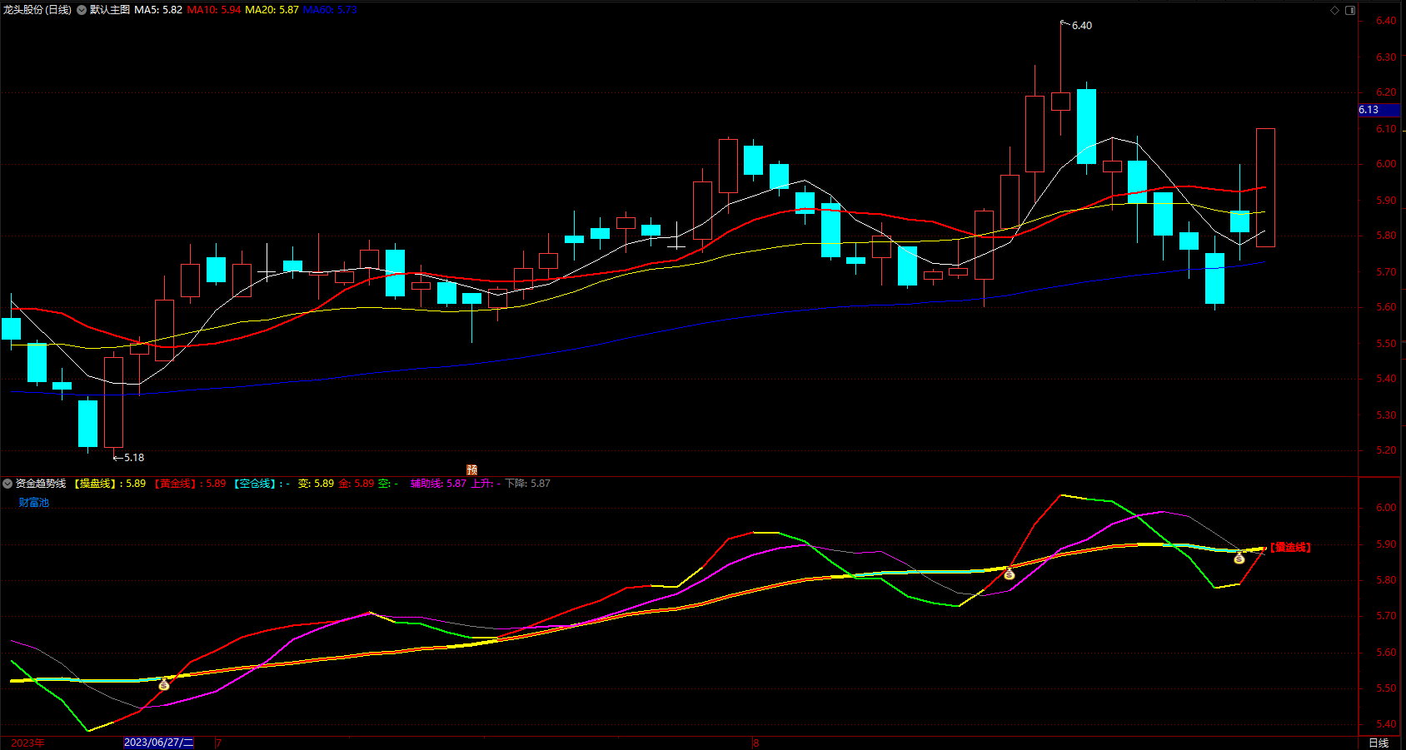The width and height of the screenshot is (1406, 750).
Task: Click the 辅助线: 5.87 value
Action: pos(438,484)
